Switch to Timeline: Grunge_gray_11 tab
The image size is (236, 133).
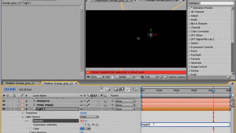[20, 83]
